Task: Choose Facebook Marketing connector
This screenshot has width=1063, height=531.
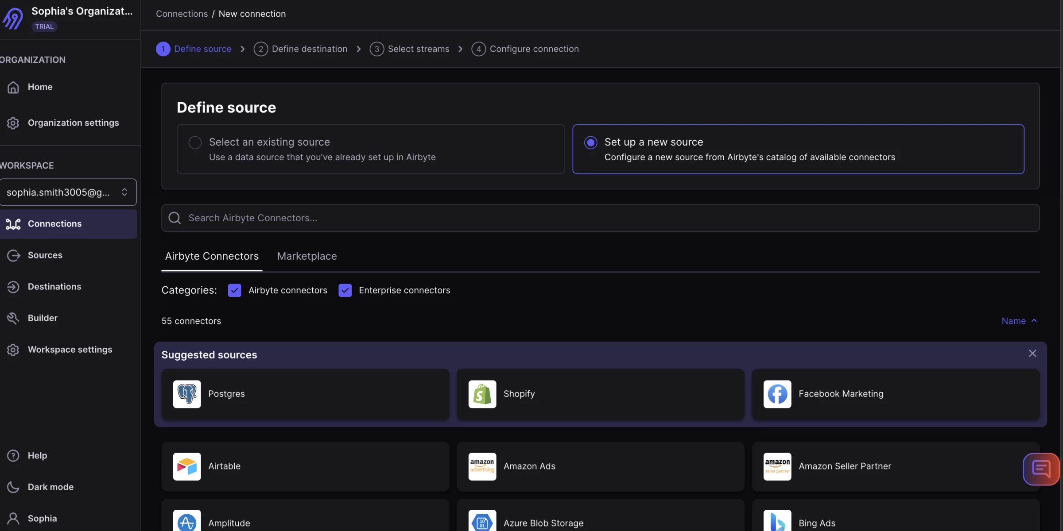Action: (896, 394)
